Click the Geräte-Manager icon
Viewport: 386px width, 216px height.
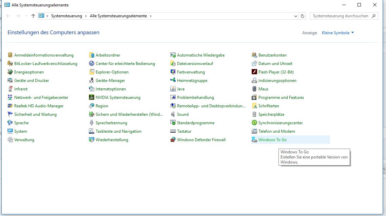(x=92, y=80)
